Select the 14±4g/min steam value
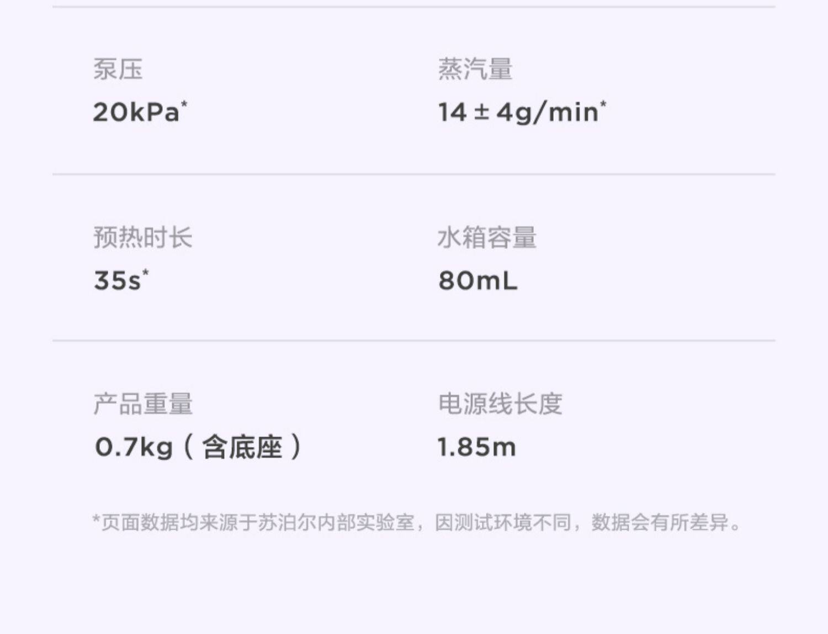This screenshot has width=828, height=634. (x=518, y=112)
